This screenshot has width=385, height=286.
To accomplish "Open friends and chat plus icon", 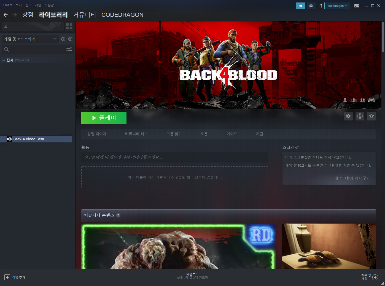I will [375, 277].
